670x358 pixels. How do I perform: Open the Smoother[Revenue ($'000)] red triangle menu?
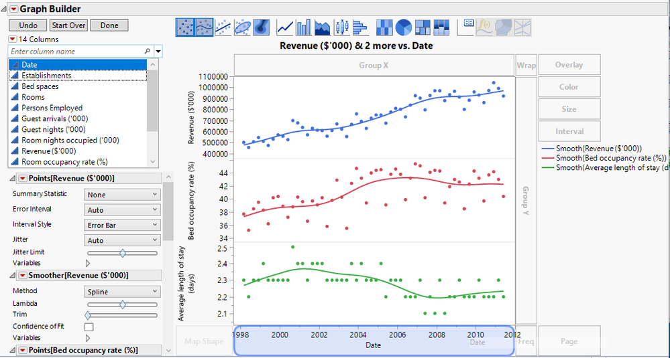[x=23, y=275]
